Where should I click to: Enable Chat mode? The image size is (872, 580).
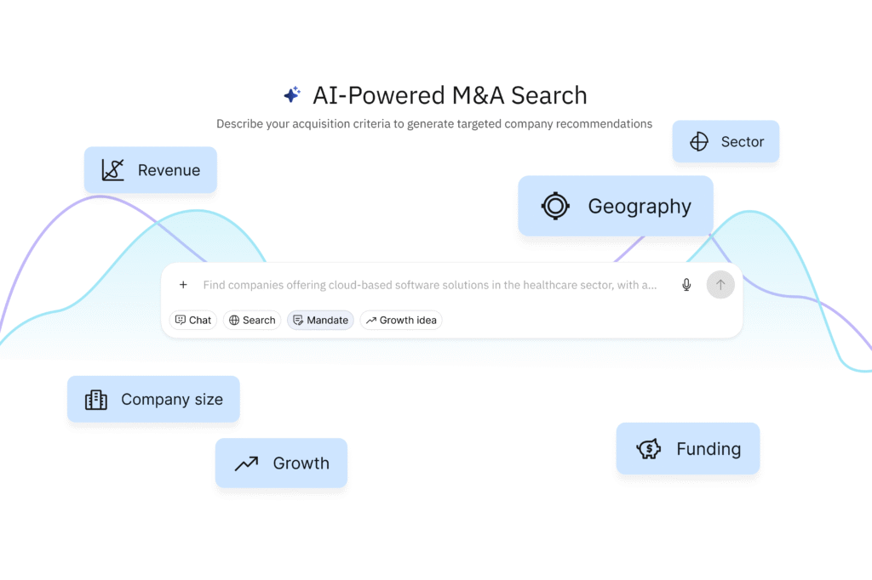pyautogui.click(x=193, y=320)
